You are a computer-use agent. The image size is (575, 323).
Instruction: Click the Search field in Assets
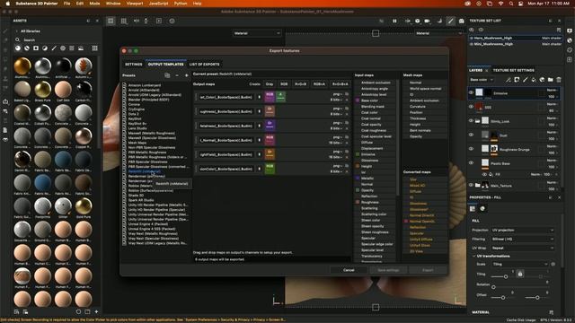pyautogui.click(x=55, y=39)
